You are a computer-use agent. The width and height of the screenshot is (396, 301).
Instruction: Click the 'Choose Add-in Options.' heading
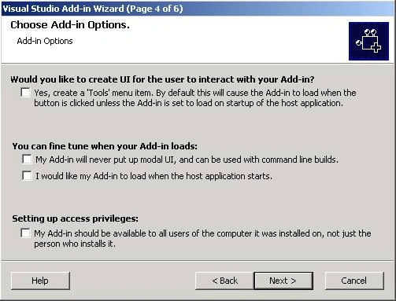70,25
